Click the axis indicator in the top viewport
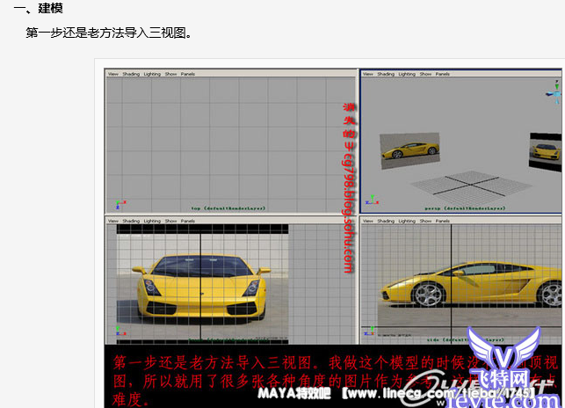This screenshot has height=408, width=565. pyautogui.click(x=111, y=202)
